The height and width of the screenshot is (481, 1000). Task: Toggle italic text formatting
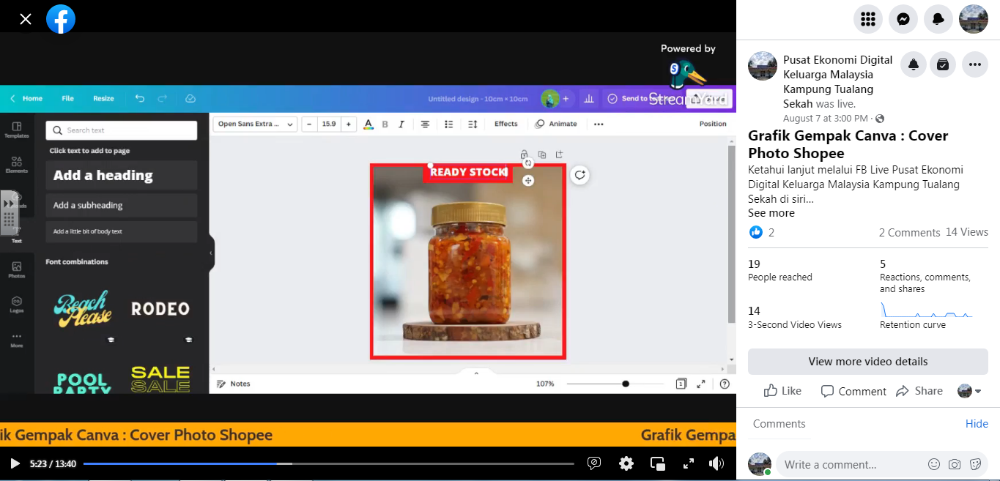pyautogui.click(x=401, y=124)
